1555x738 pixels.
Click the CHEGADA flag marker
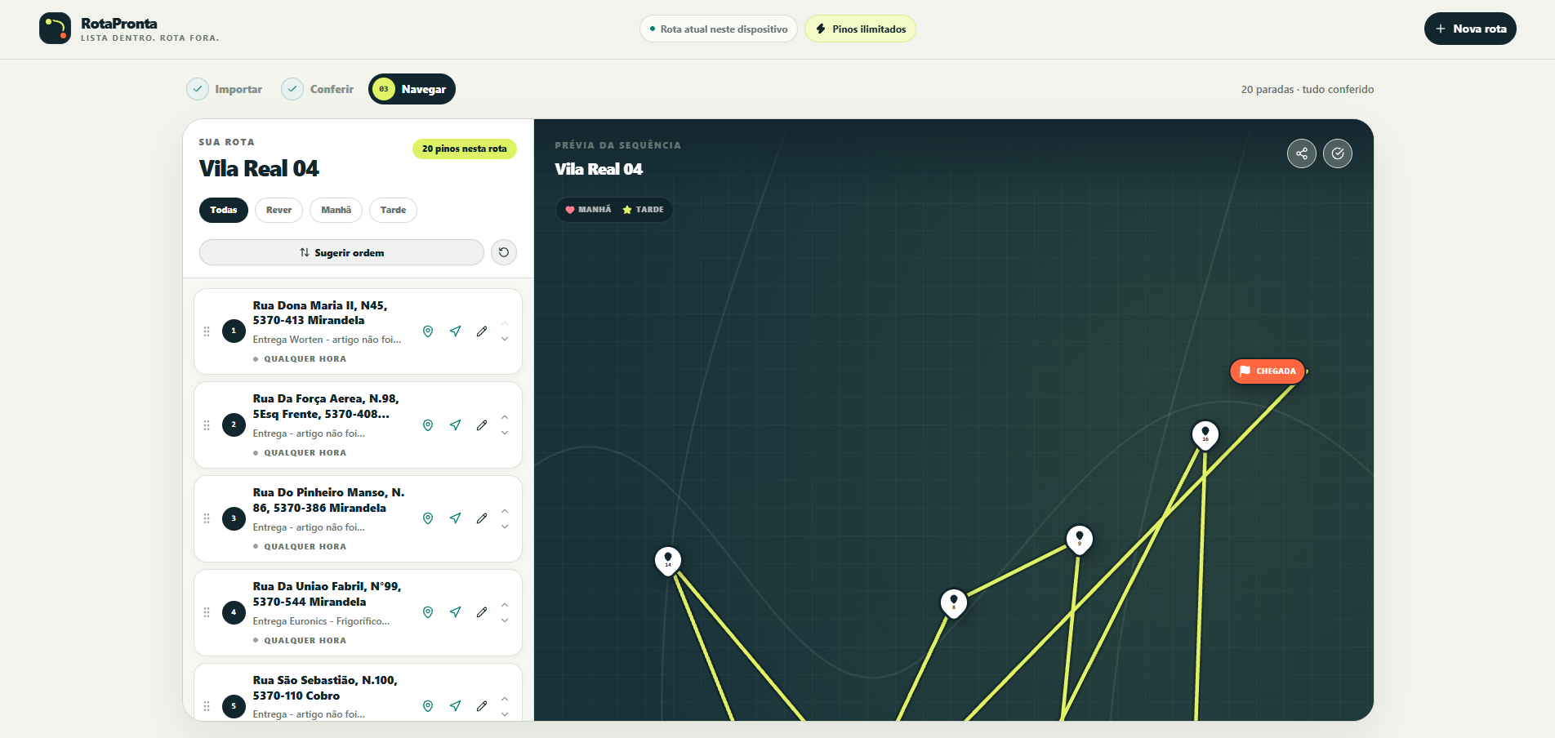pos(1268,371)
